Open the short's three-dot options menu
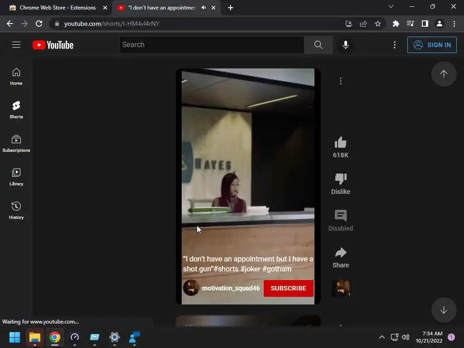The height and width of the screenshot is (348, 464). (x=341, y=81)
